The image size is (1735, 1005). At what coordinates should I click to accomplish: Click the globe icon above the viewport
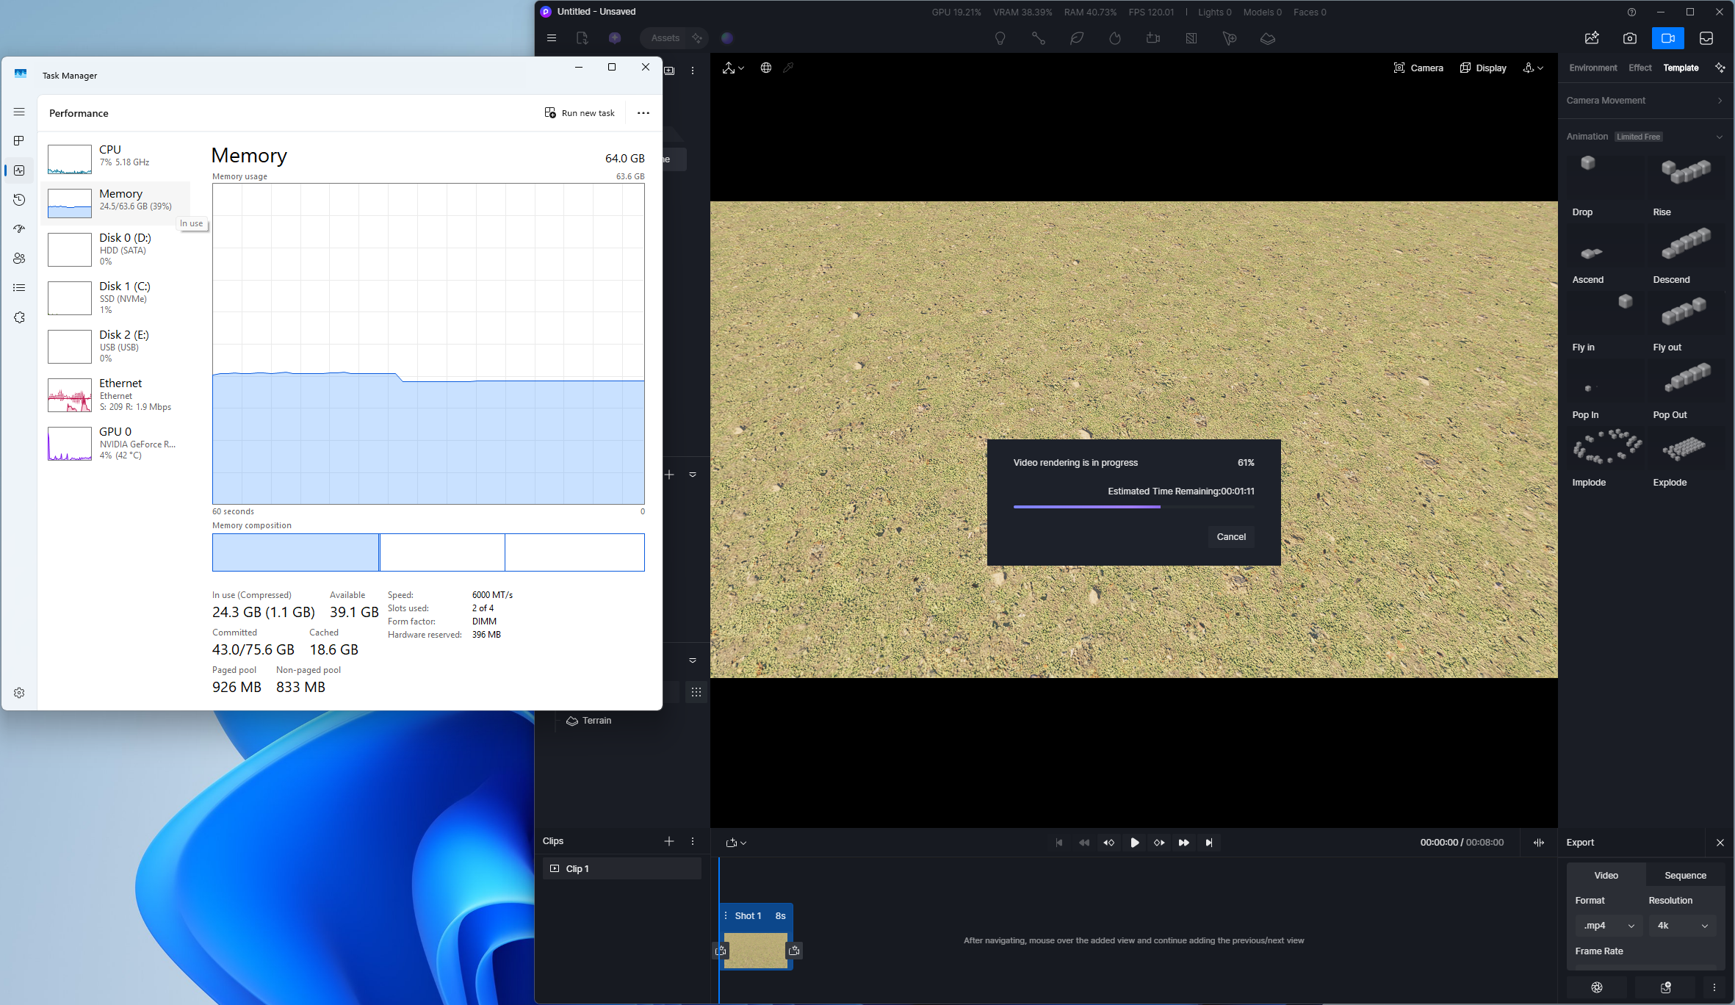765,68
